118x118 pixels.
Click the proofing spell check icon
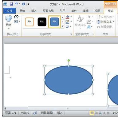click(x=35, y=113)
